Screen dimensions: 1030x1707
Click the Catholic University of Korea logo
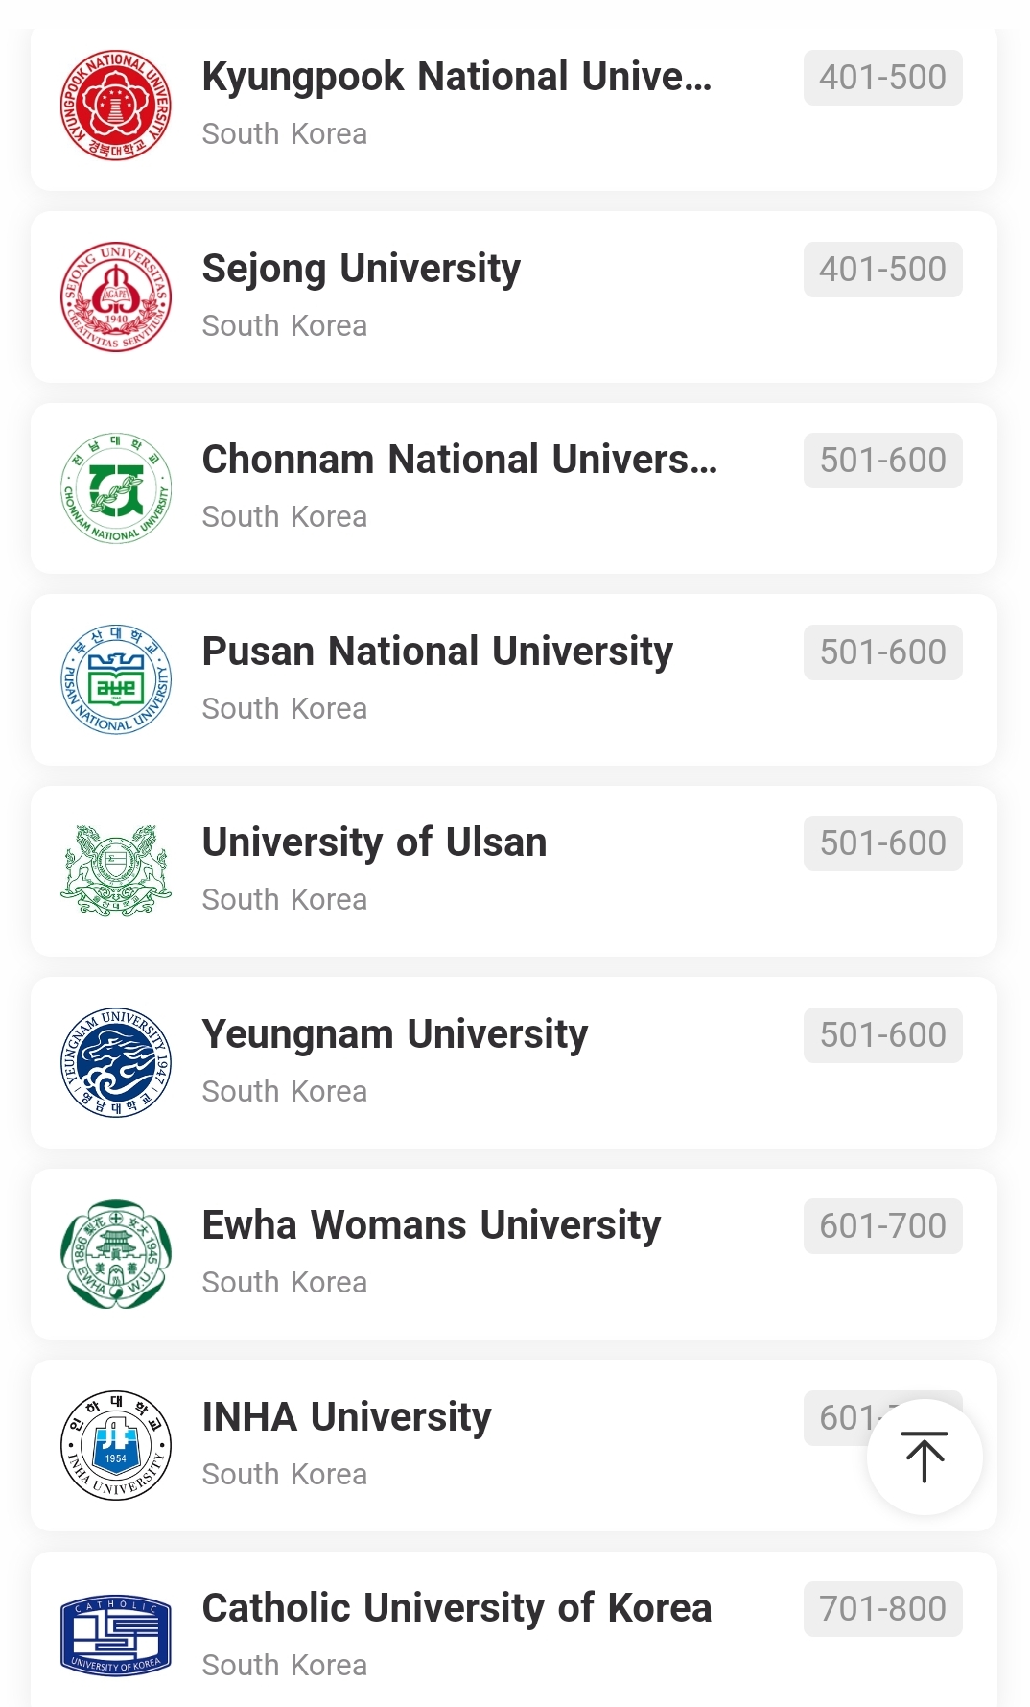coord(116,1637)
